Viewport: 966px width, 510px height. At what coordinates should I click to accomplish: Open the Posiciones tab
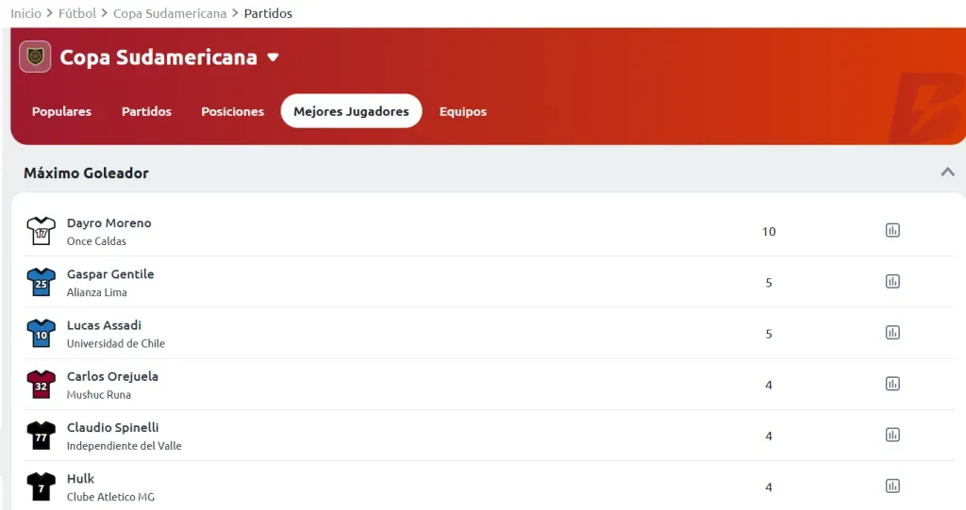(x=232, y=111)
